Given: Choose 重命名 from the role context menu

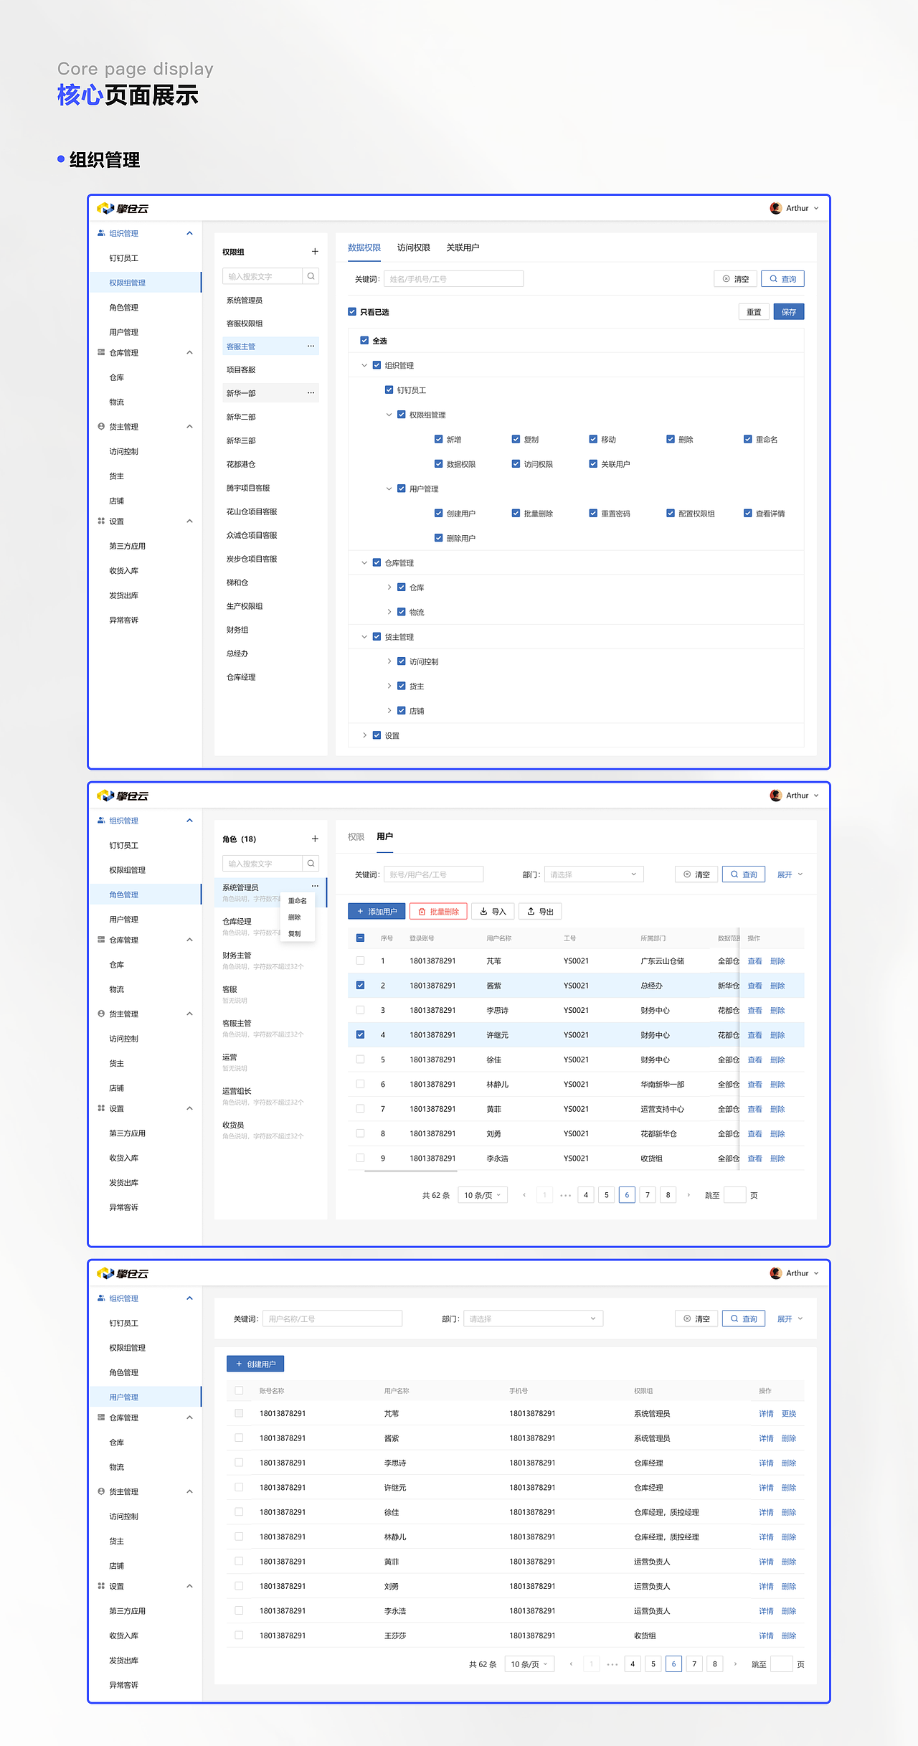Looking at the screenshot, I should pos(298,901).
